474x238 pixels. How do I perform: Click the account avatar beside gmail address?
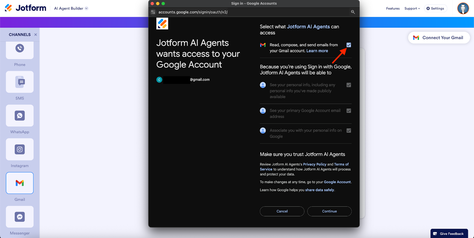159,80
